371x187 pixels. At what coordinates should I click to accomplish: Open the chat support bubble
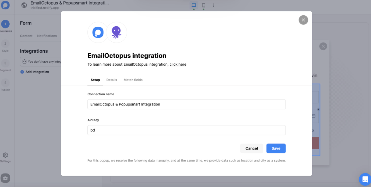(x=365, y=179)
